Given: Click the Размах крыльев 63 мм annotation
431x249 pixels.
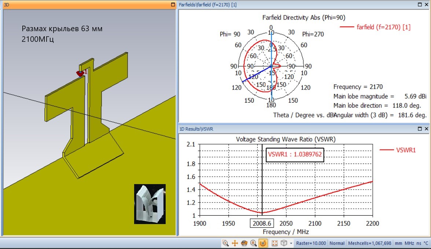Looking at the screenshot, I should [62, 29].
